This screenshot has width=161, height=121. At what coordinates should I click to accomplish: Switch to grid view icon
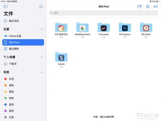point(148,6)
